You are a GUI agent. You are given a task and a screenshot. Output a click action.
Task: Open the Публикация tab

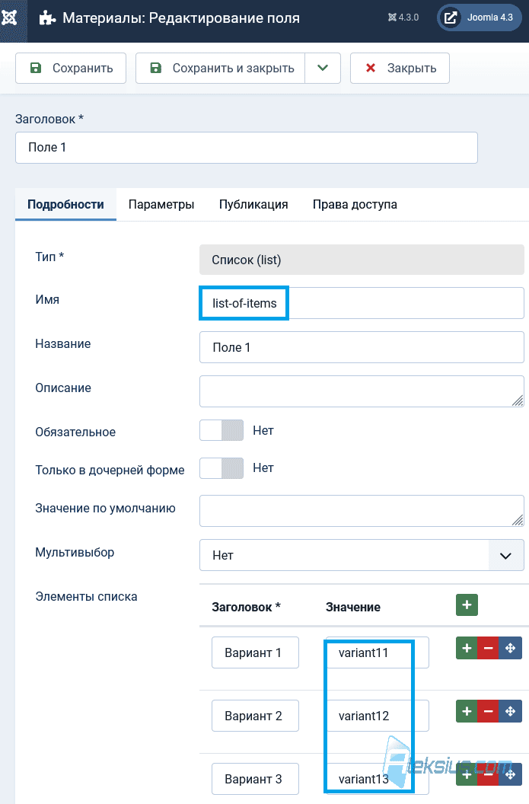click(x=253, y=205)
